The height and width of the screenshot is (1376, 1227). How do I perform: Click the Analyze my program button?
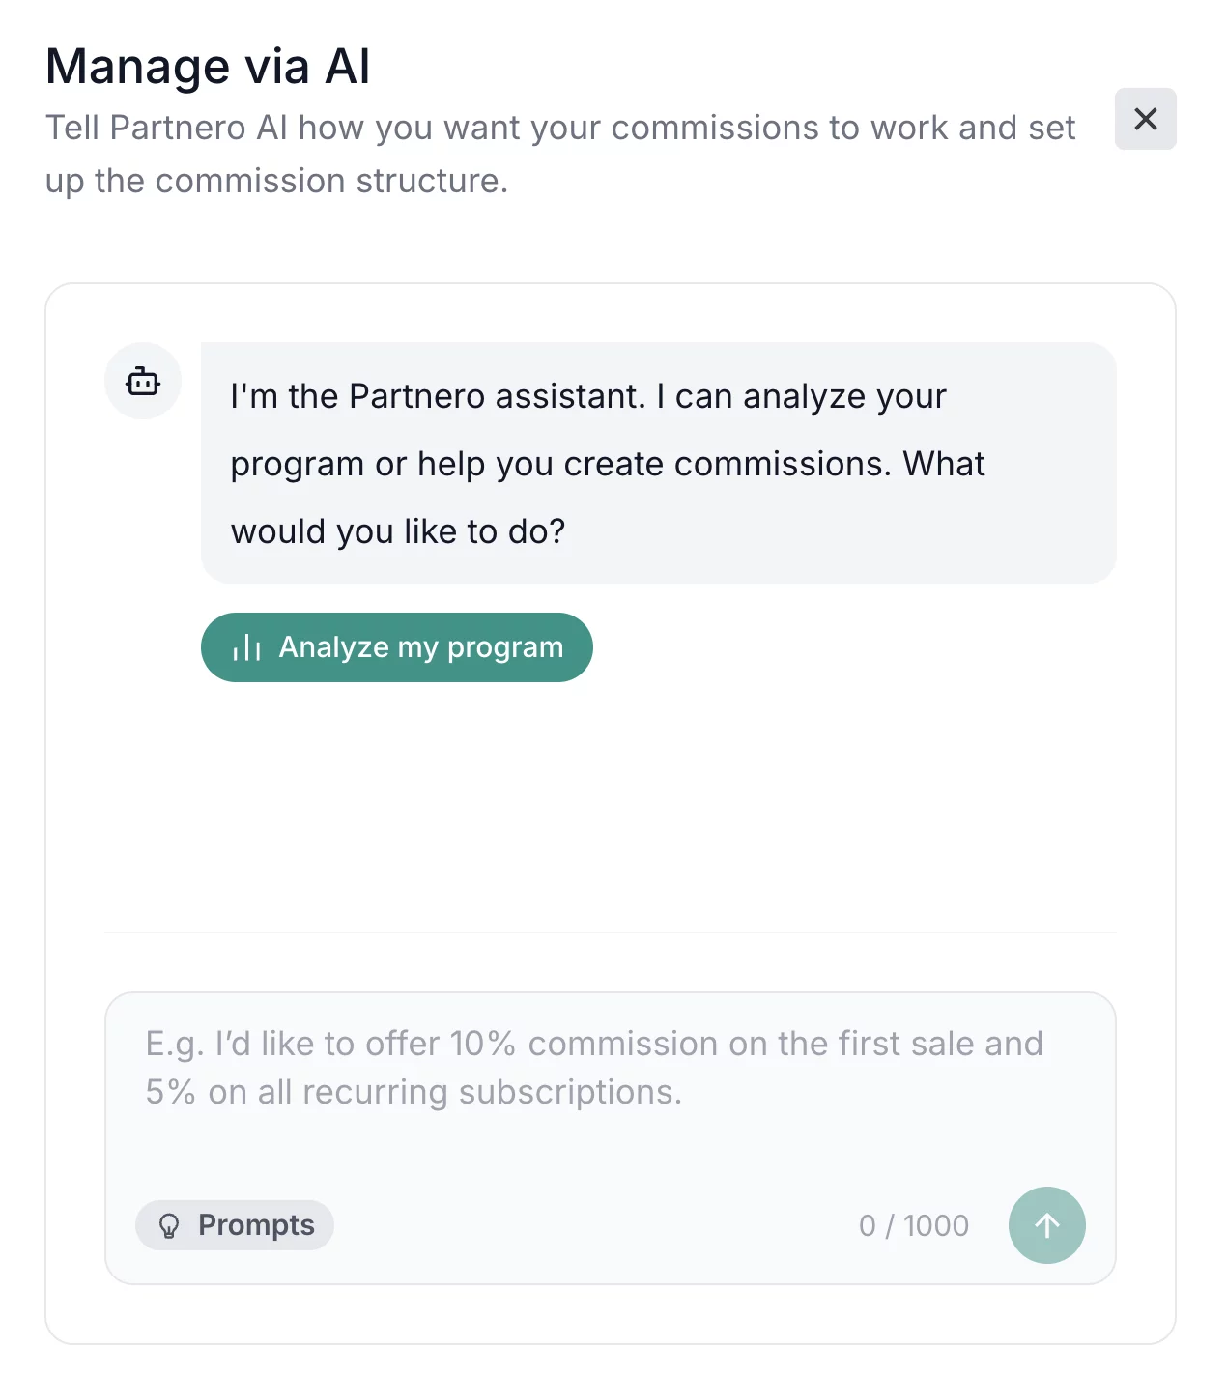click(x=396, y=647)
